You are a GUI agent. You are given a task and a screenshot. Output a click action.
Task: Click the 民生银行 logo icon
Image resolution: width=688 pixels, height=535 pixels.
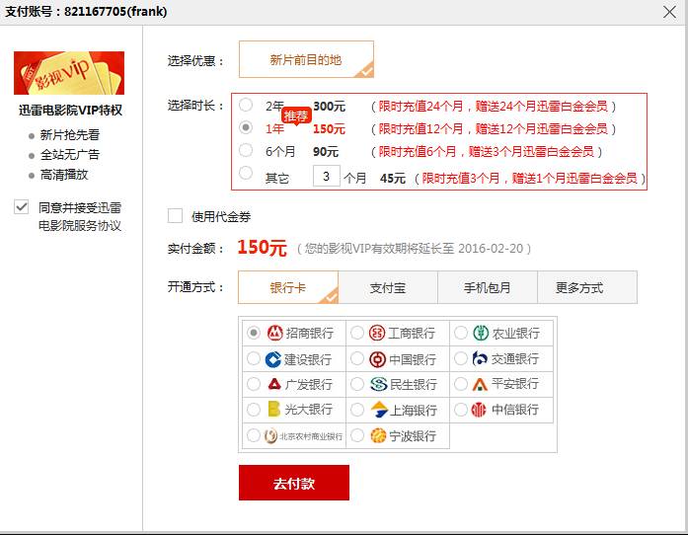pos(378,384)
